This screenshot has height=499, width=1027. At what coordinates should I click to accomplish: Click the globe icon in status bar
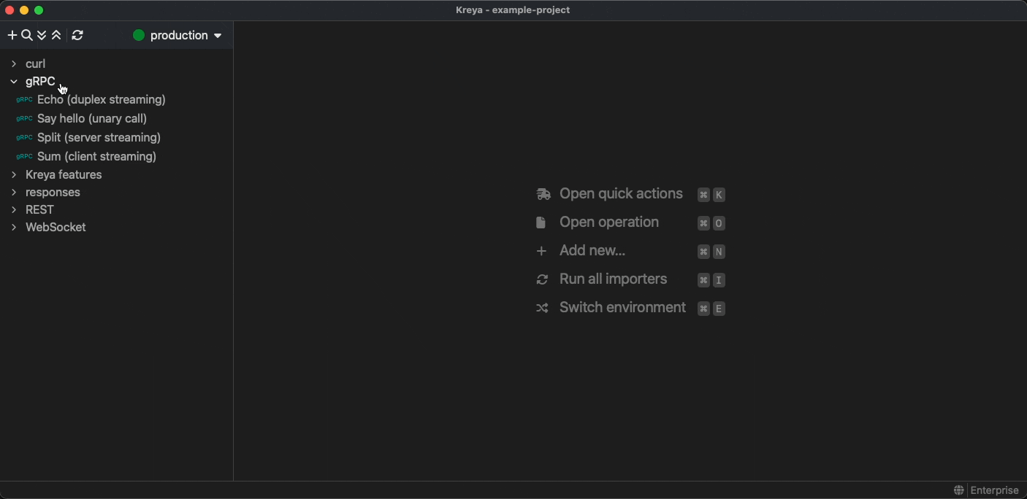(x=958, y=490)
